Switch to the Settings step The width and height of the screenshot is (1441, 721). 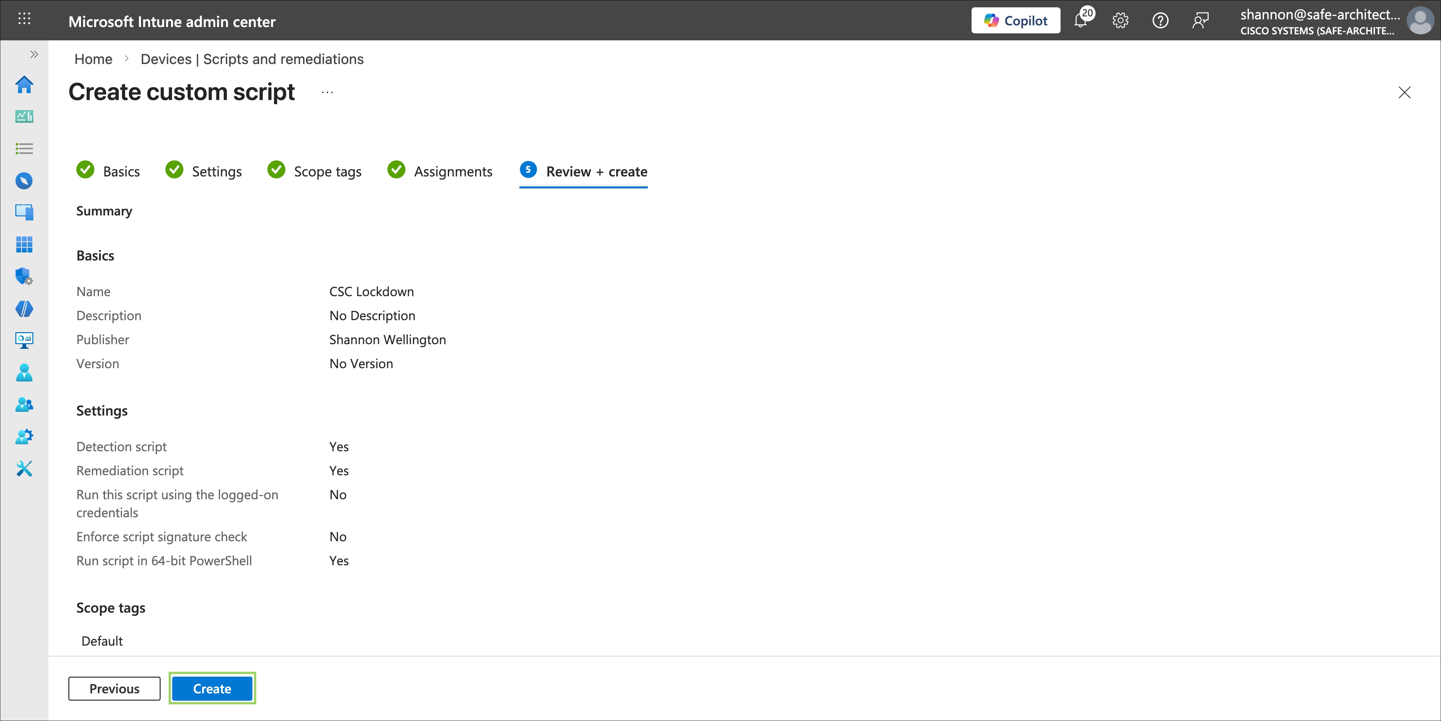[204, 171]
